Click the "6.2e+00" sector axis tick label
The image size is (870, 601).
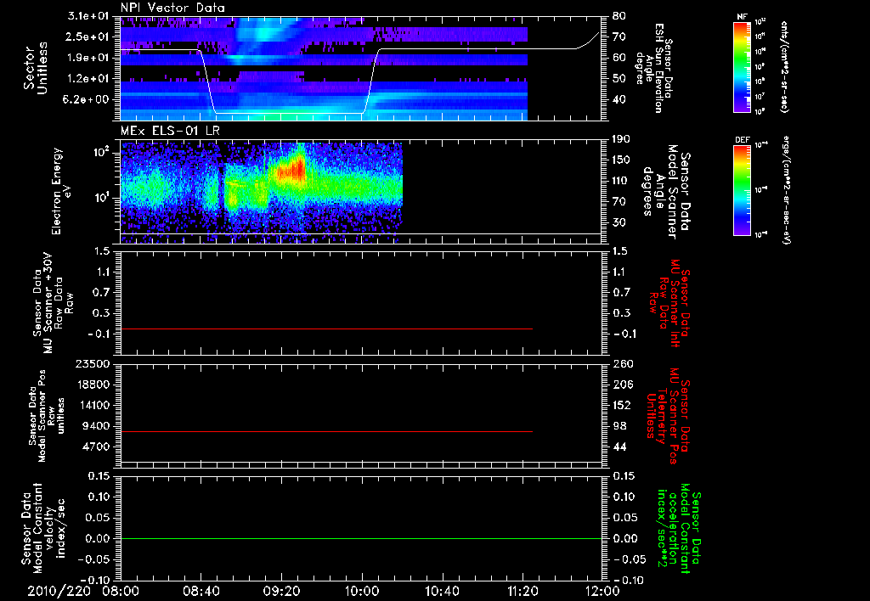(88, 100)
